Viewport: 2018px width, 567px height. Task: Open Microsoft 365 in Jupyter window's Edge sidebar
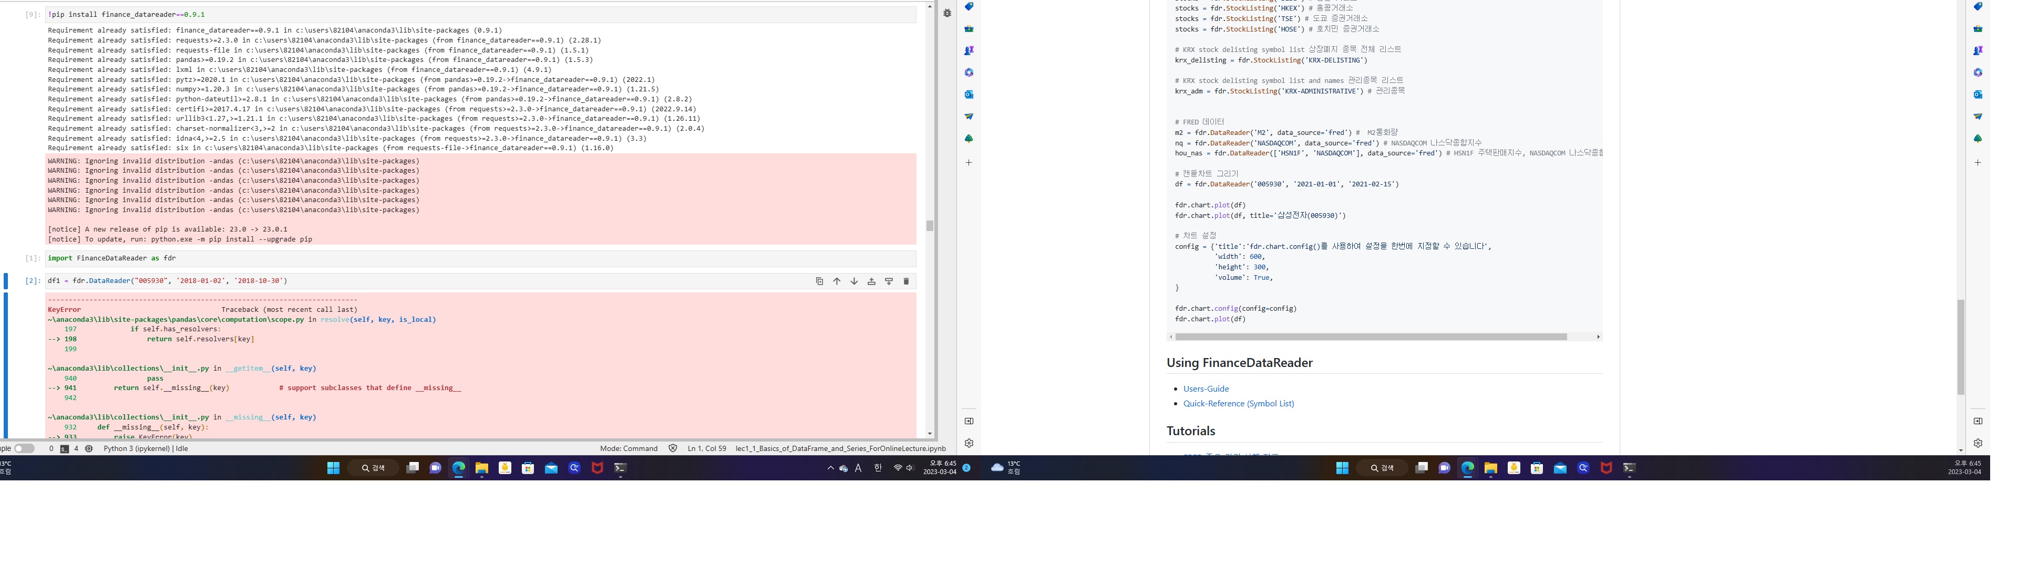tap(969, 72)
